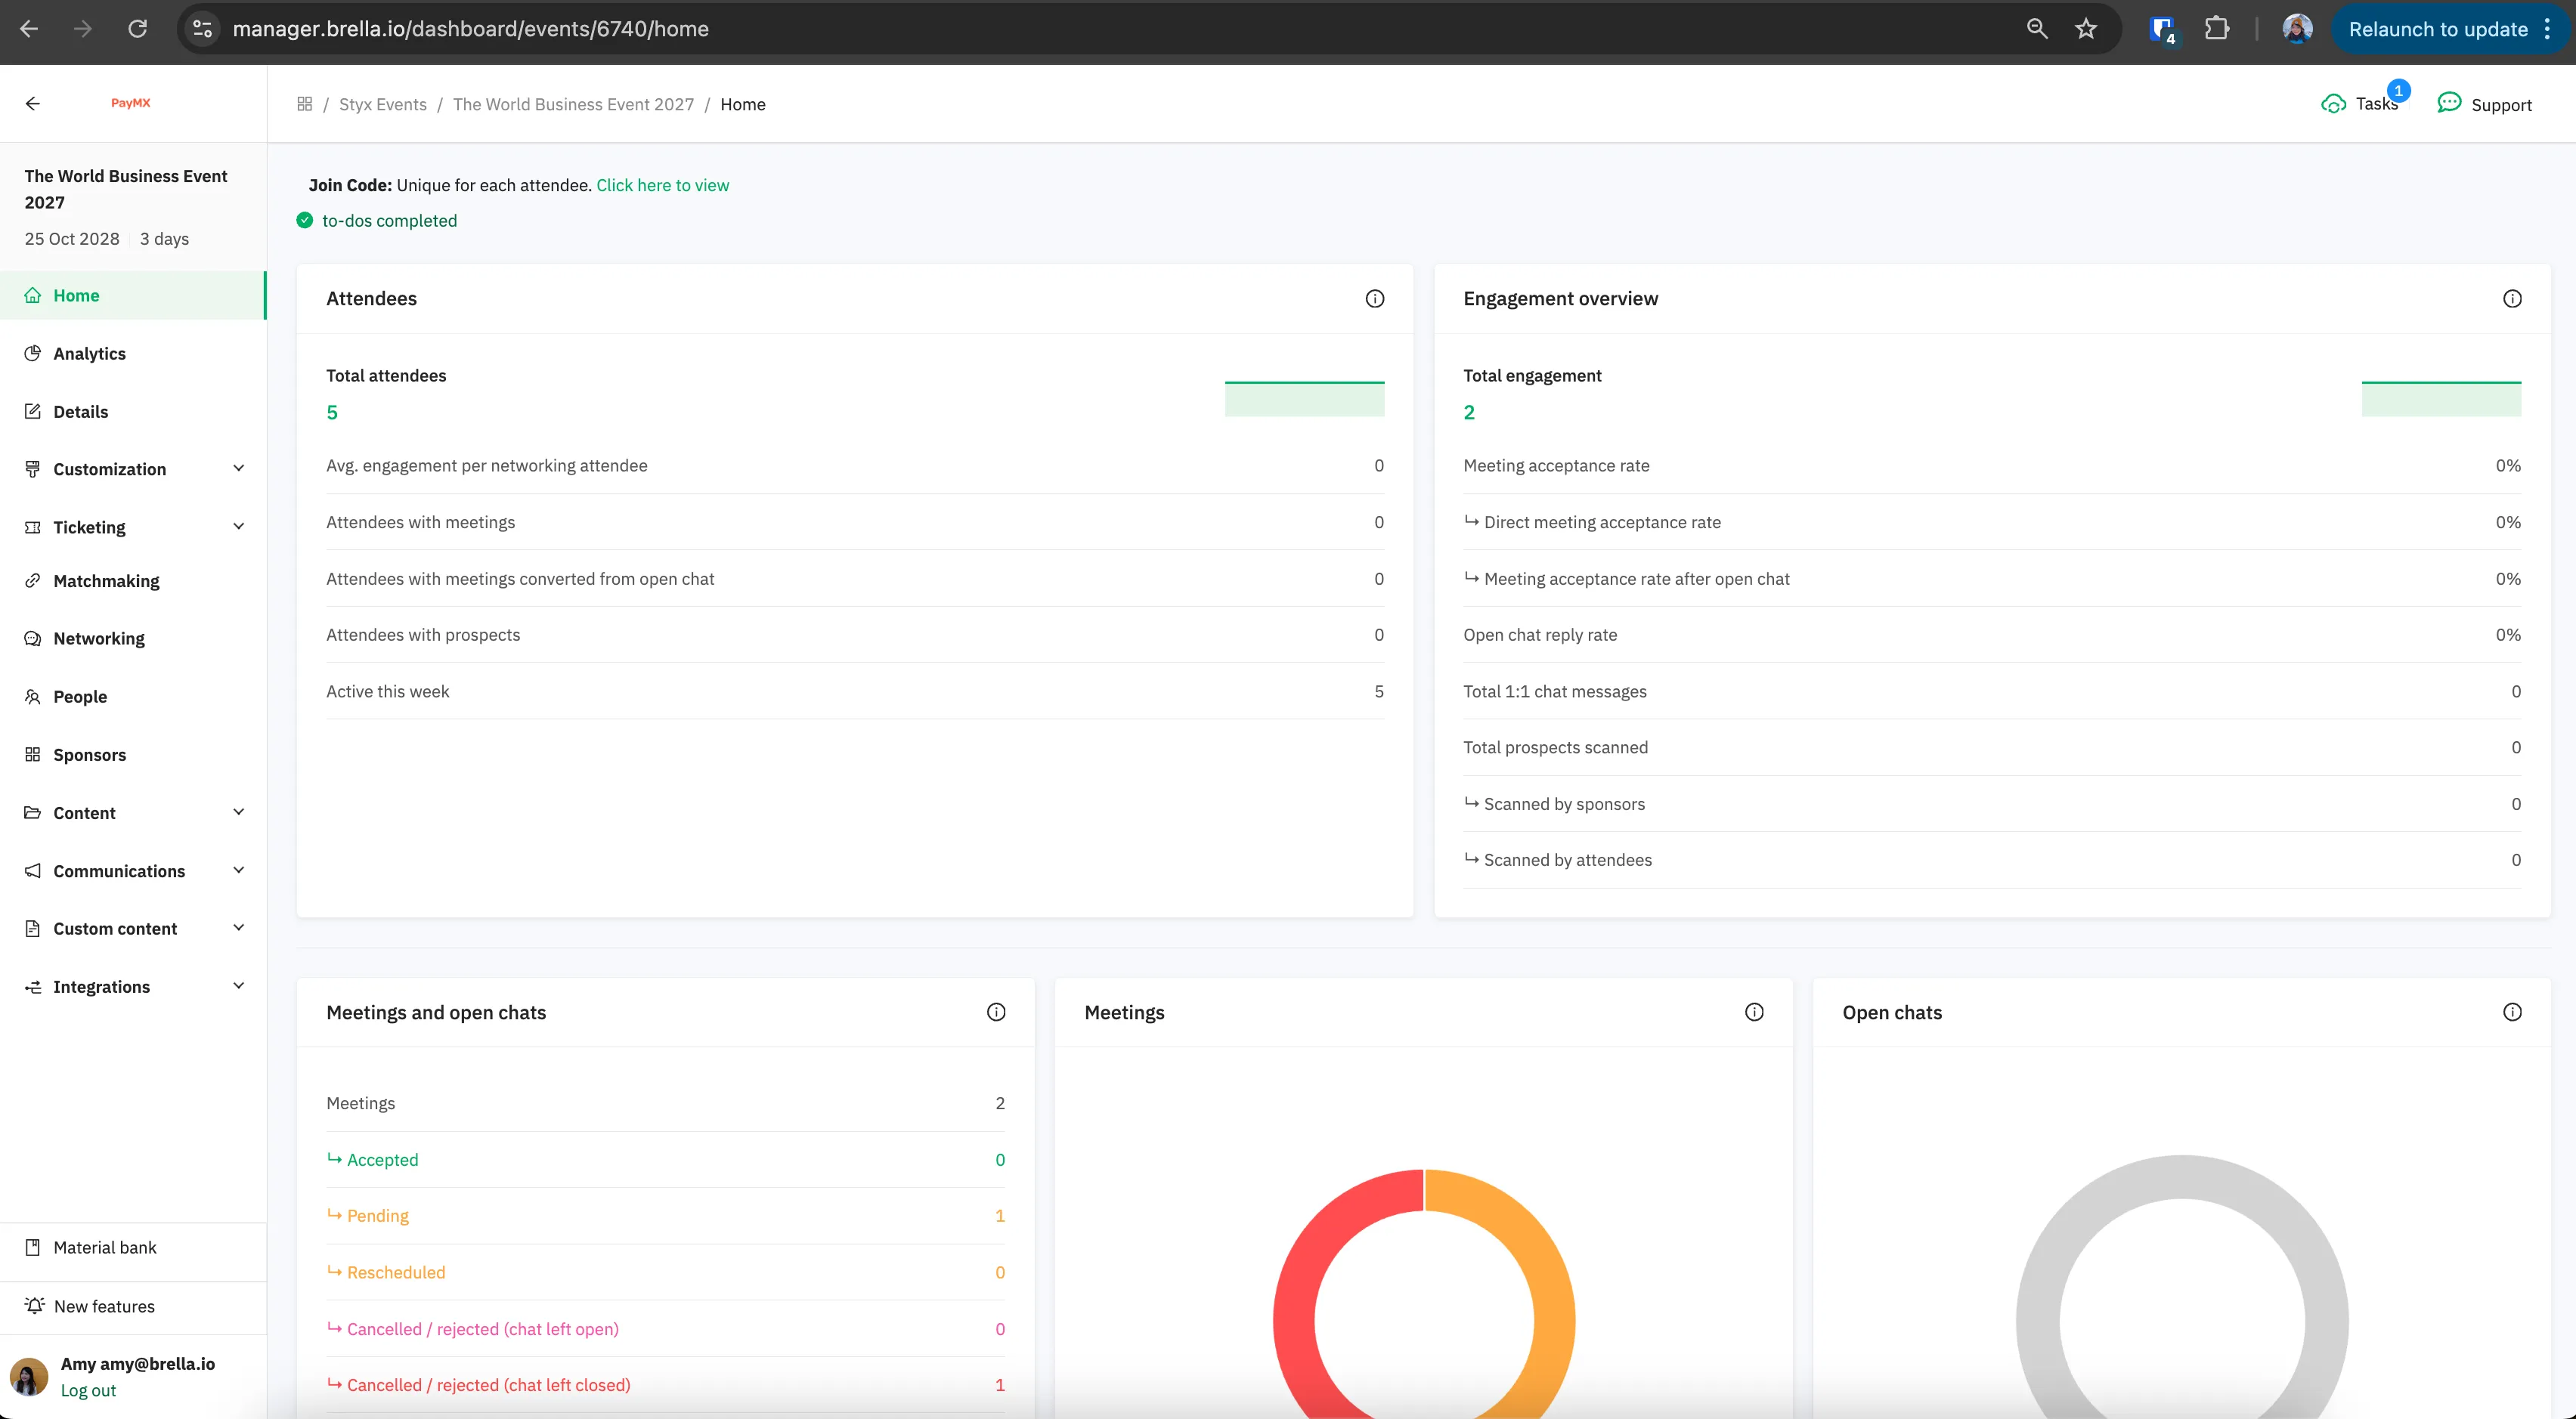Open the dashboard grid icon in breadcrumb
2576x1419 pixels.
pos(305,104)
